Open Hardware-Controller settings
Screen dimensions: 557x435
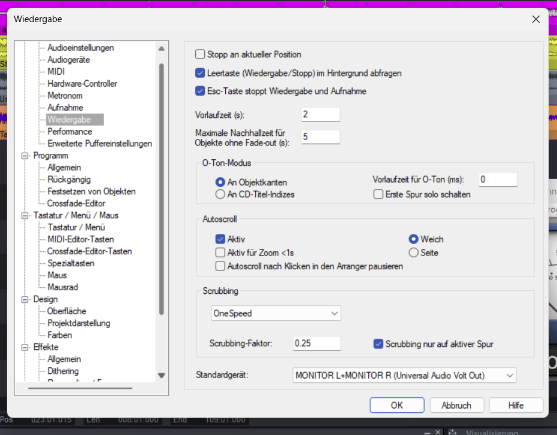83,84
